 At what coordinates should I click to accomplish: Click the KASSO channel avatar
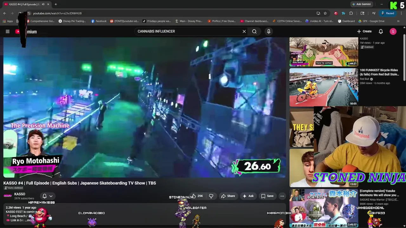coord(8,196)
